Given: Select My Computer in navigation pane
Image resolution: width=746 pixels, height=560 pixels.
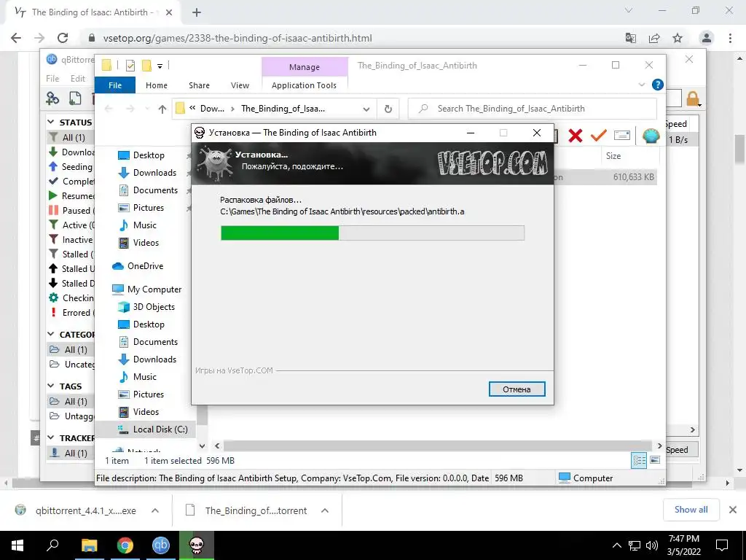Looking at the screenshot, I should (154, 289).
